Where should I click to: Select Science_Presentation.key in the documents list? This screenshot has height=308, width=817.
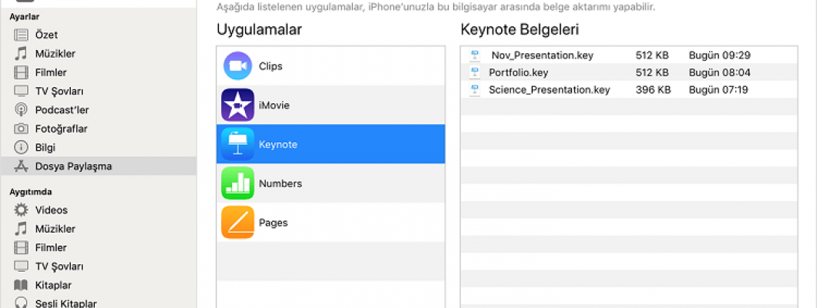549,89
